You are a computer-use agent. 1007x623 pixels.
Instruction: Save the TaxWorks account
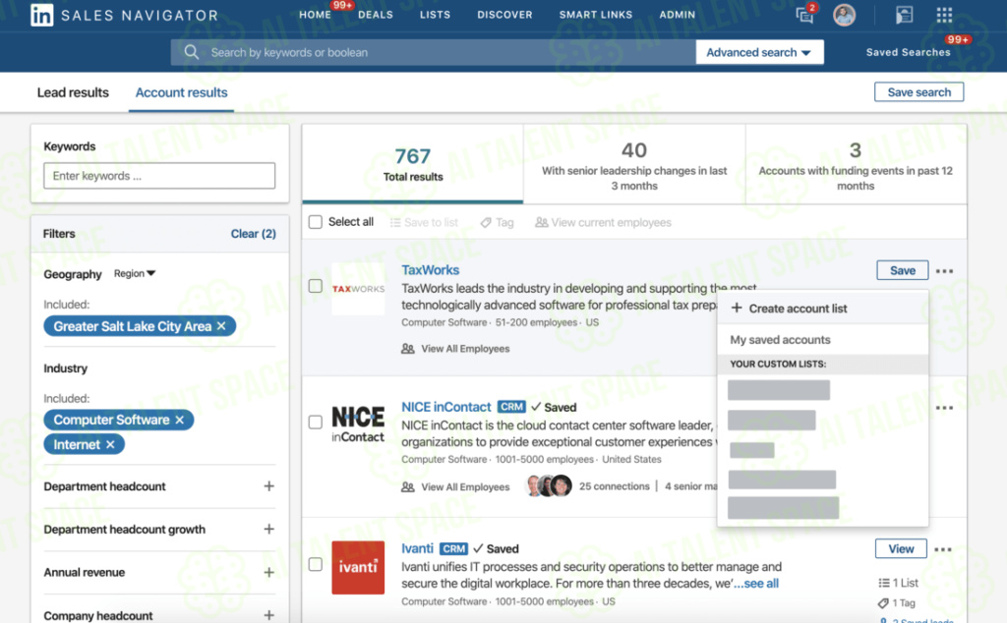point(903,270)
